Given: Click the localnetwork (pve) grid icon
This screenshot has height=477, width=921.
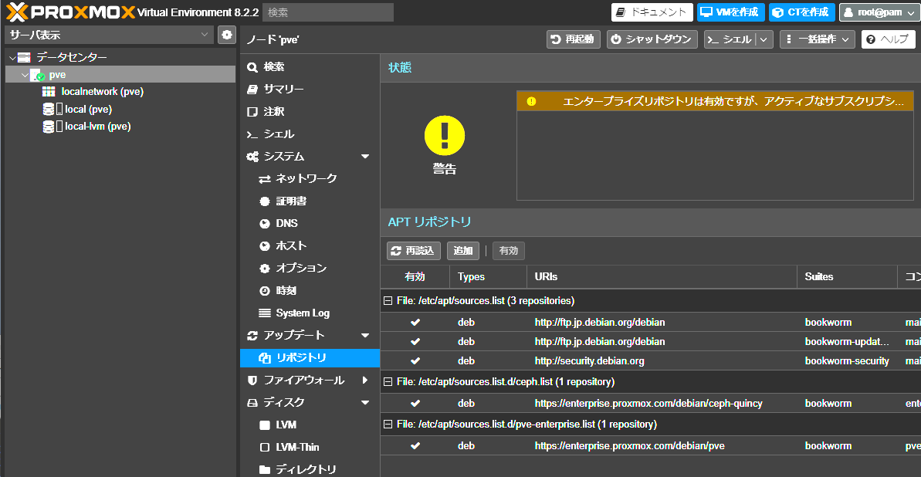Looking at the screenshot, I should (49, 92).
